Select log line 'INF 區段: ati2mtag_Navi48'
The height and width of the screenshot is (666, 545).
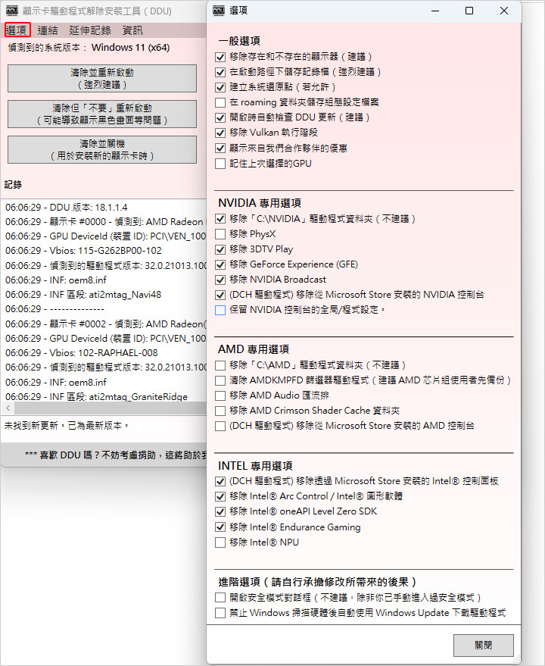[83, 294]
